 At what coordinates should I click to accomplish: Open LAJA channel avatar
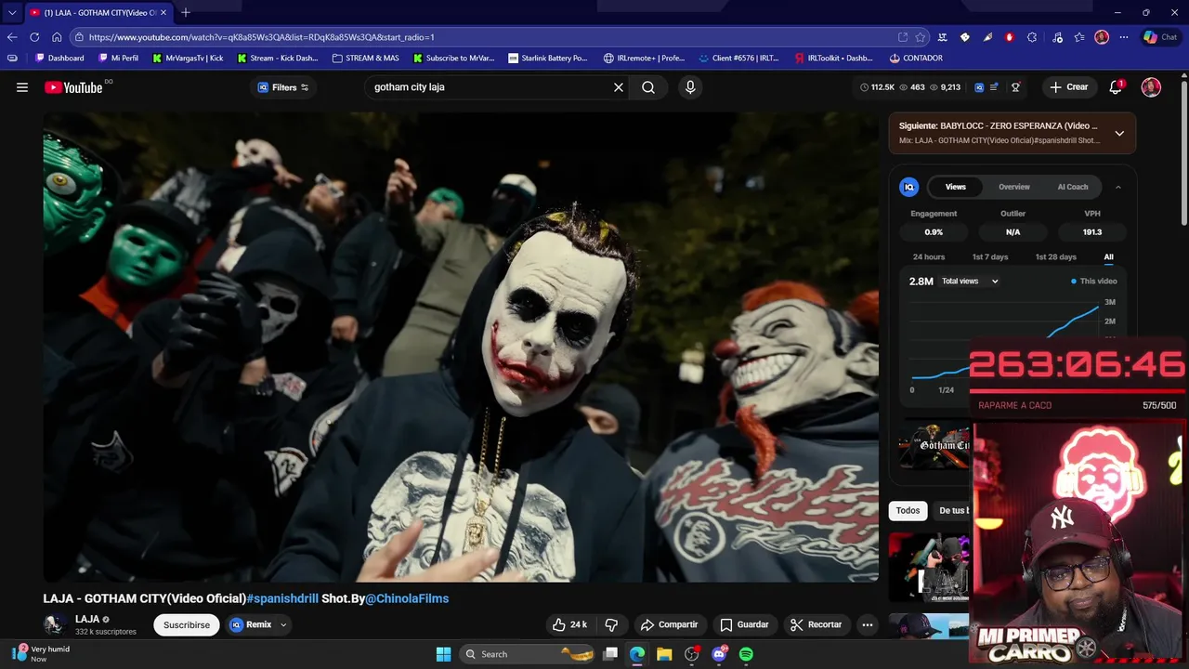(54, 624)
